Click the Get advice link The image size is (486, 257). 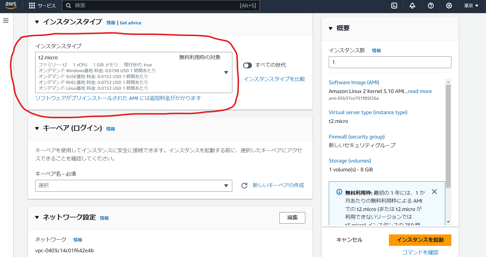click(x=131, y=23)
